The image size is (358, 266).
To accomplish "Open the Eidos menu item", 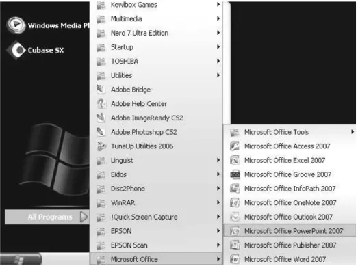I will [156, 174].
